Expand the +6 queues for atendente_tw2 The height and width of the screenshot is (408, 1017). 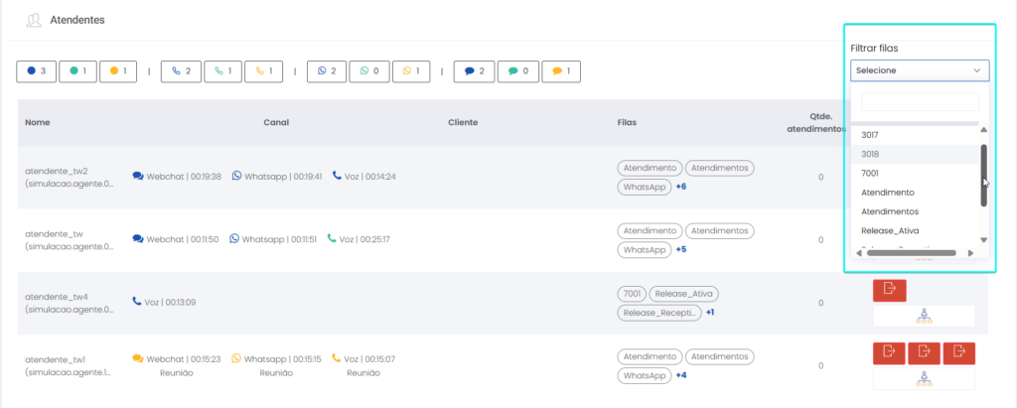pyautogui.click(x=681, y=187)
